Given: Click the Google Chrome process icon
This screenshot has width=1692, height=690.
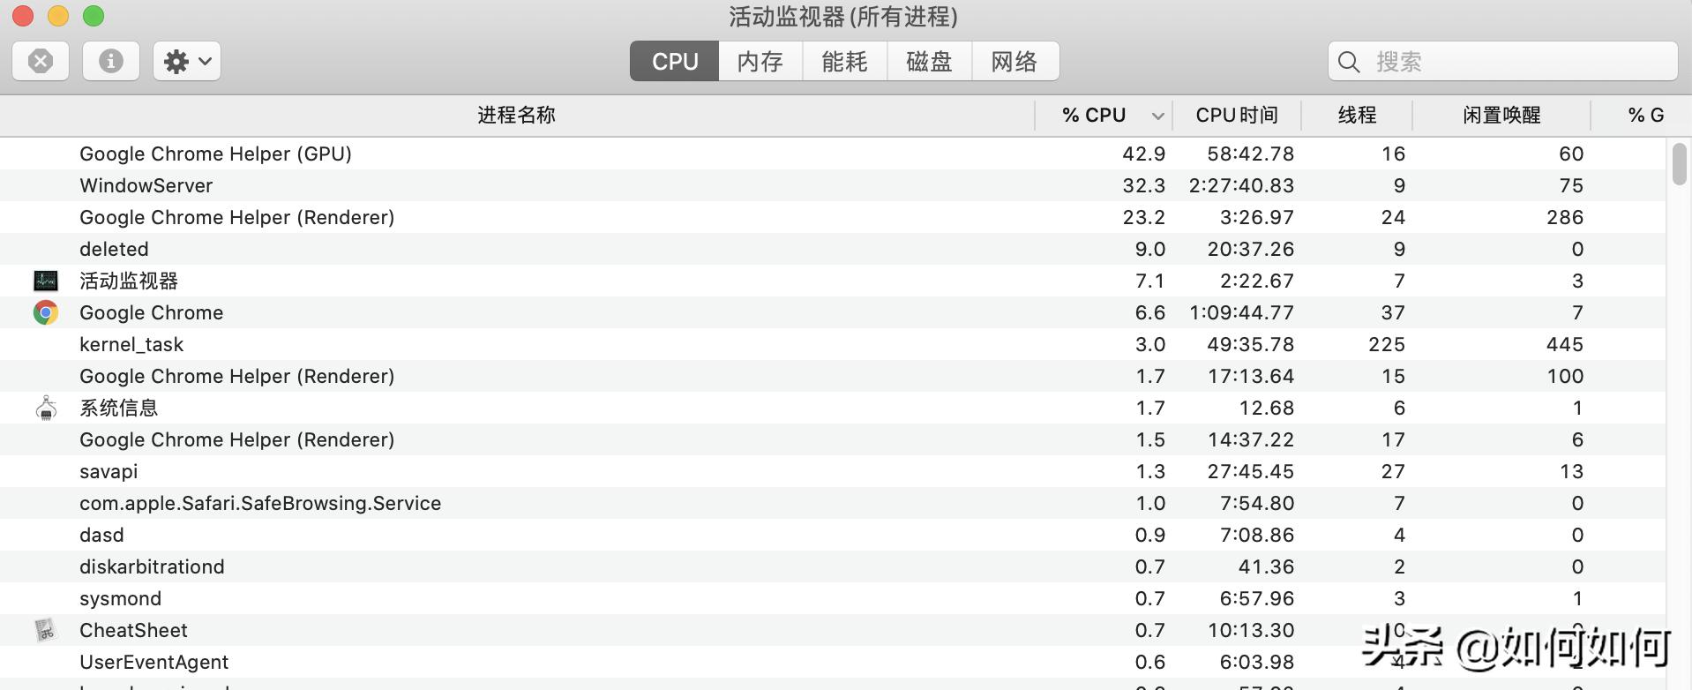Looking at the screenshot, I should (45, 311).
